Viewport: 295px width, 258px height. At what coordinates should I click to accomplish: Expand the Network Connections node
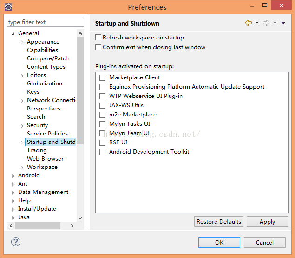(x=22, y=101)
